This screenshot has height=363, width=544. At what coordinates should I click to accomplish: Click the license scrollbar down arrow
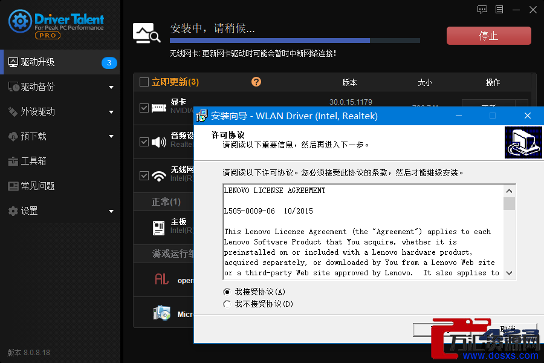(509, 273)
